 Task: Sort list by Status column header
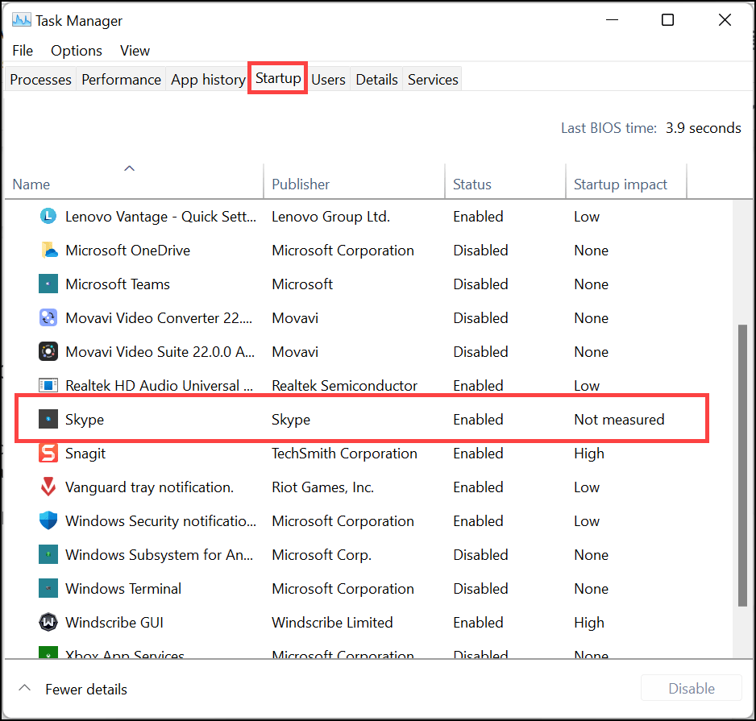pyautogui.click(x=471, y=184)
